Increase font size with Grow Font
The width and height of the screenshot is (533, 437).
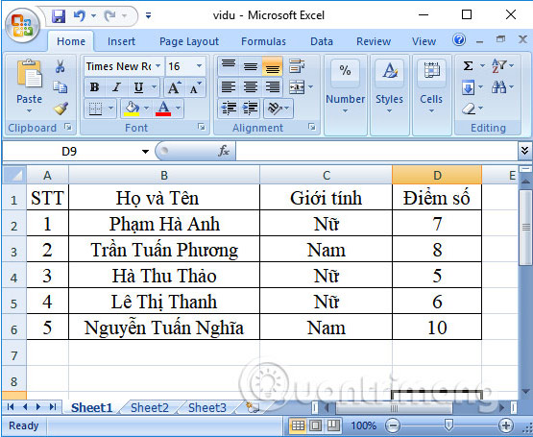175,87
